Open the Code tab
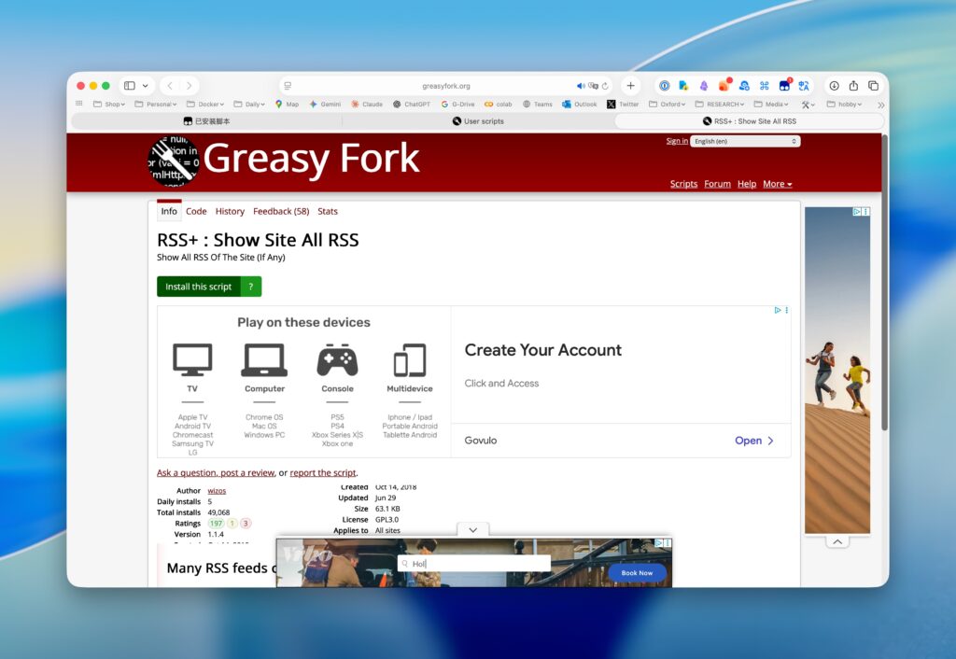 coord(196,212)
